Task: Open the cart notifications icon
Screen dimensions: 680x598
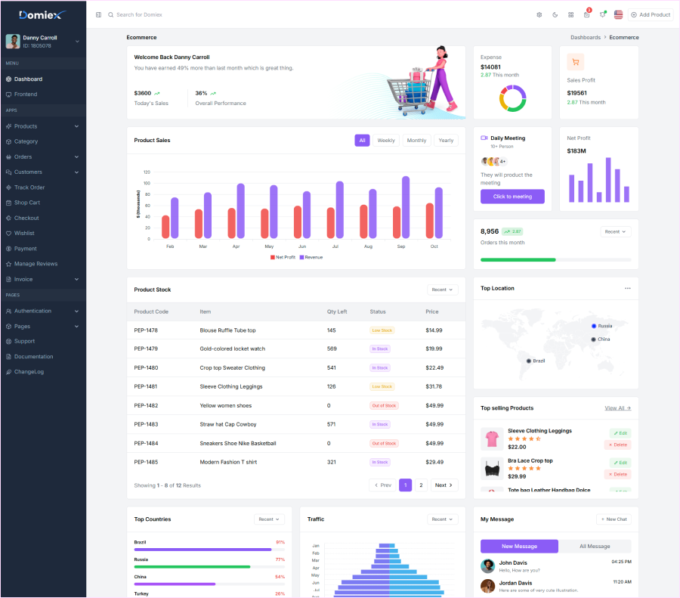Action: pos(585,14)
